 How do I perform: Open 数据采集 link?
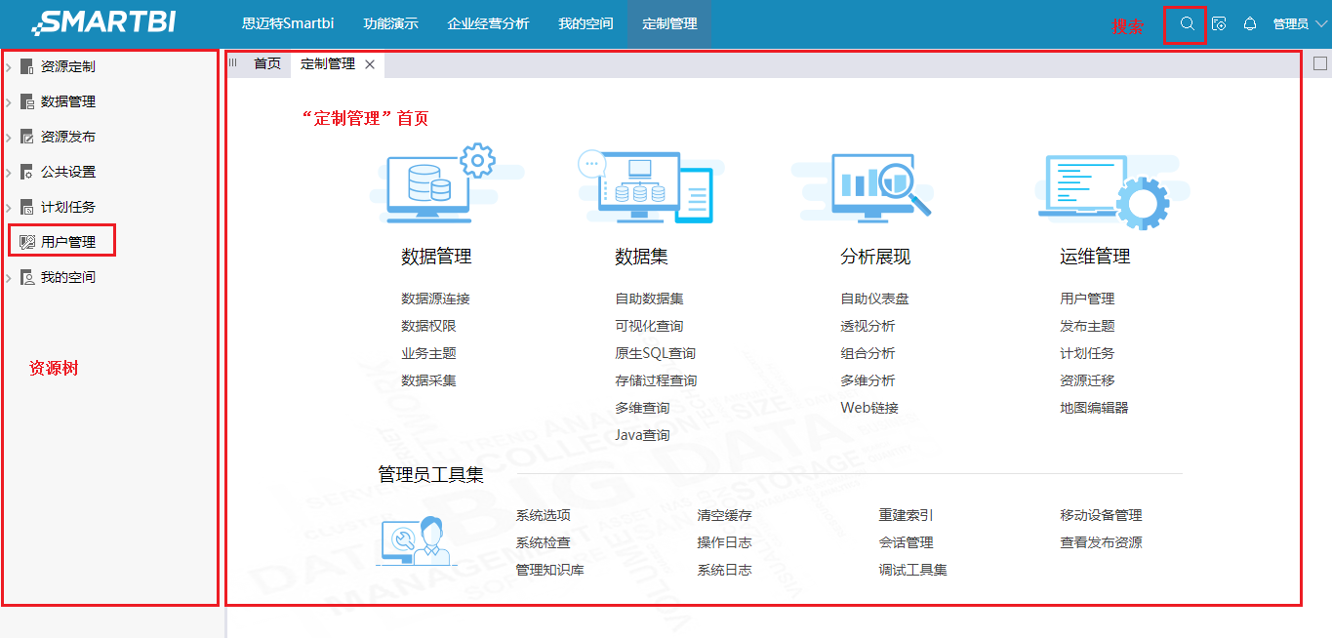428,380
